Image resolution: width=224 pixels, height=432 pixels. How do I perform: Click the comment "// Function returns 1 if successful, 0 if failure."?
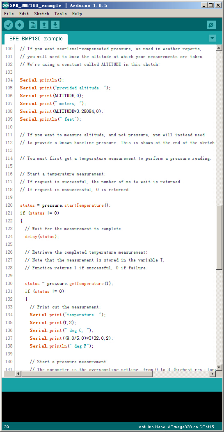pyautogui.click(x=86, y=268)
